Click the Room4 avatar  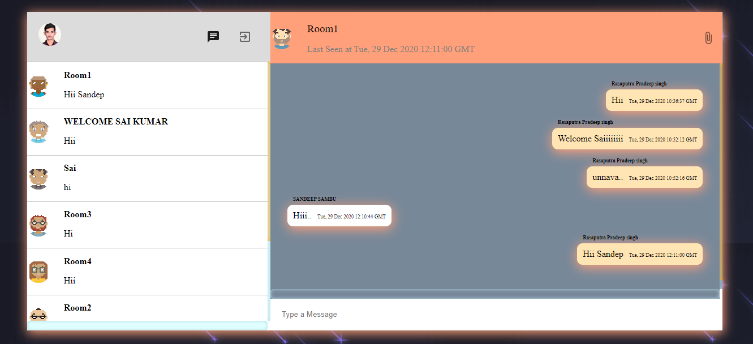(38, 272)
